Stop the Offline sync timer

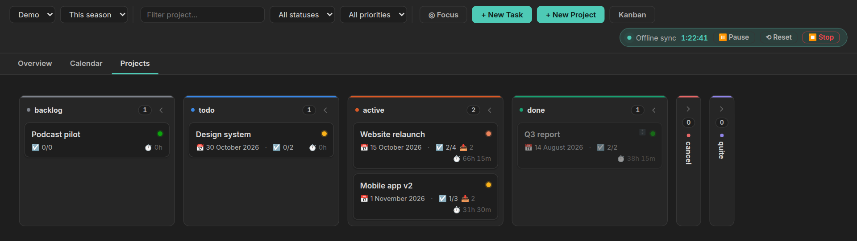(x=821, y=37)
